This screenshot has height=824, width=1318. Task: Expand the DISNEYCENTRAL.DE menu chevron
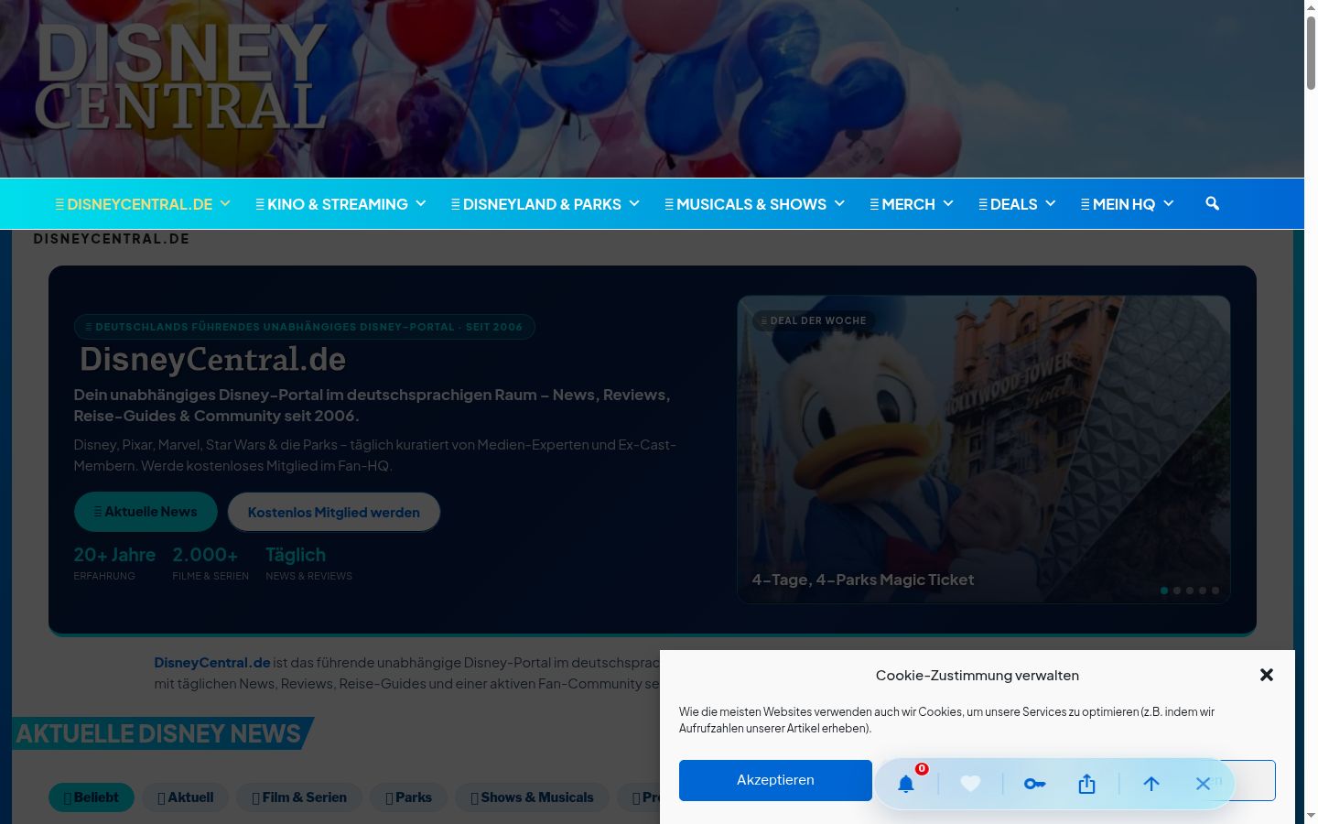click(x=225, y=203)
